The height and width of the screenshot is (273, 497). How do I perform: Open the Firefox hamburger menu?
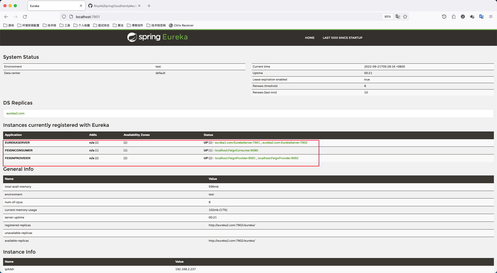[491, 17]
